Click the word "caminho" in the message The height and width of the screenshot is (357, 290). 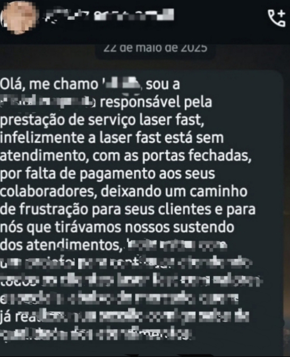tap(218, 191)
